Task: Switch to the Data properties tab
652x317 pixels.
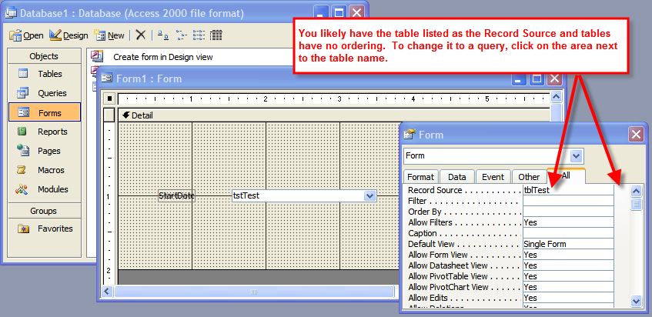Action: point(457,177)
